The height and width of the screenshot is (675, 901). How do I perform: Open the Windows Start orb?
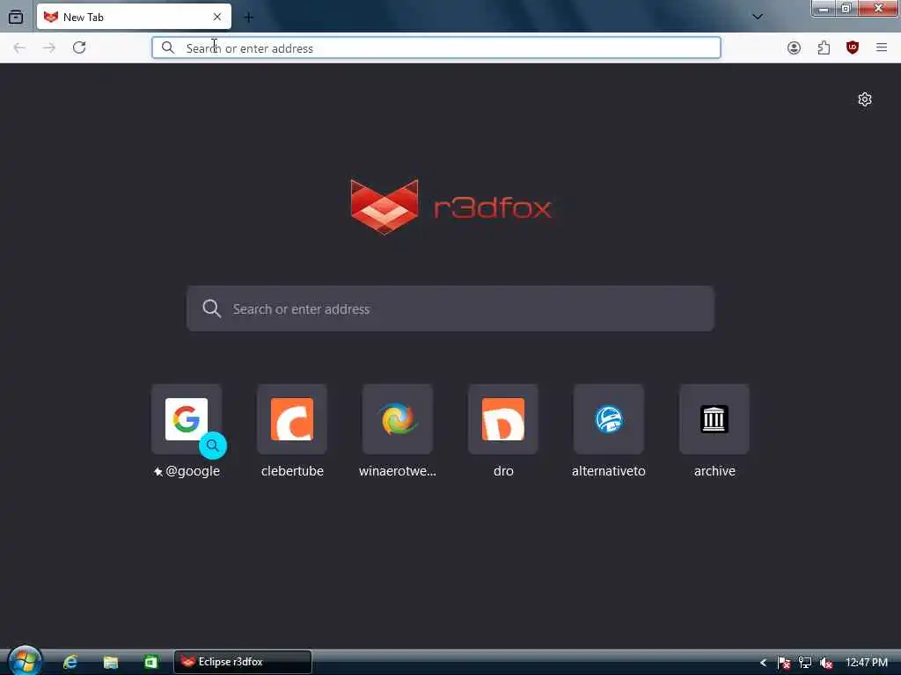tap(24, 661)
